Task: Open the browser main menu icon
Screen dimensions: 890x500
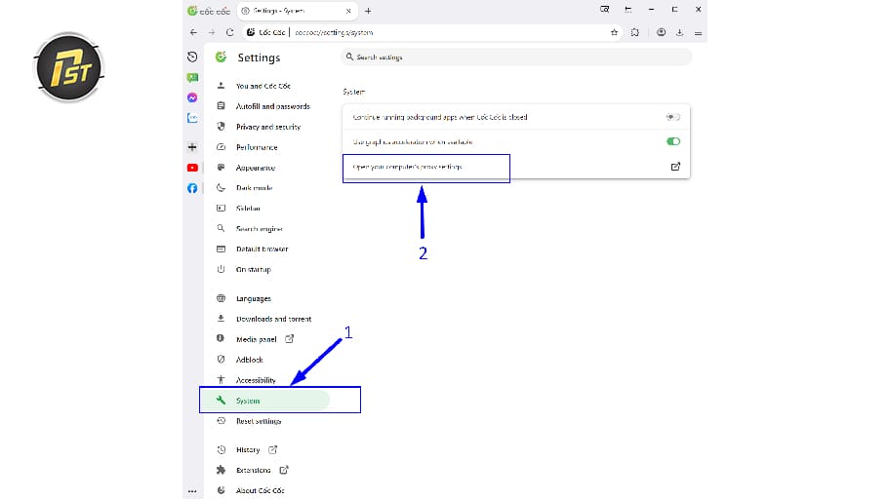Action: [698, 33]
